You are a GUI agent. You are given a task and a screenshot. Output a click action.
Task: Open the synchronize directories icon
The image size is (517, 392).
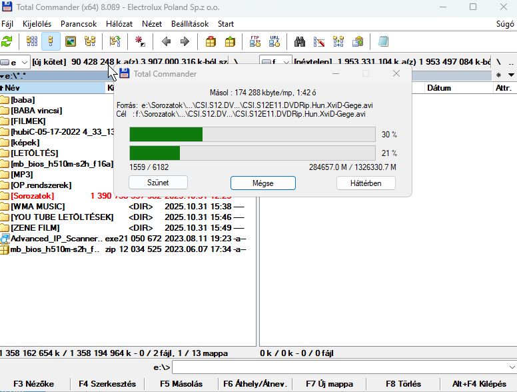coord(338,41)
